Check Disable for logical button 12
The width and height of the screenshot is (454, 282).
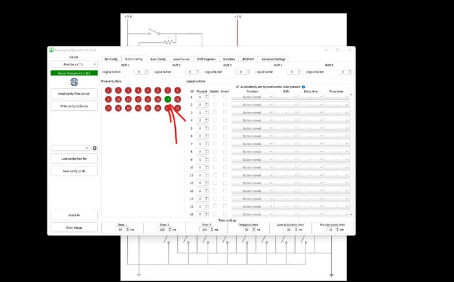tap(215, 183)
